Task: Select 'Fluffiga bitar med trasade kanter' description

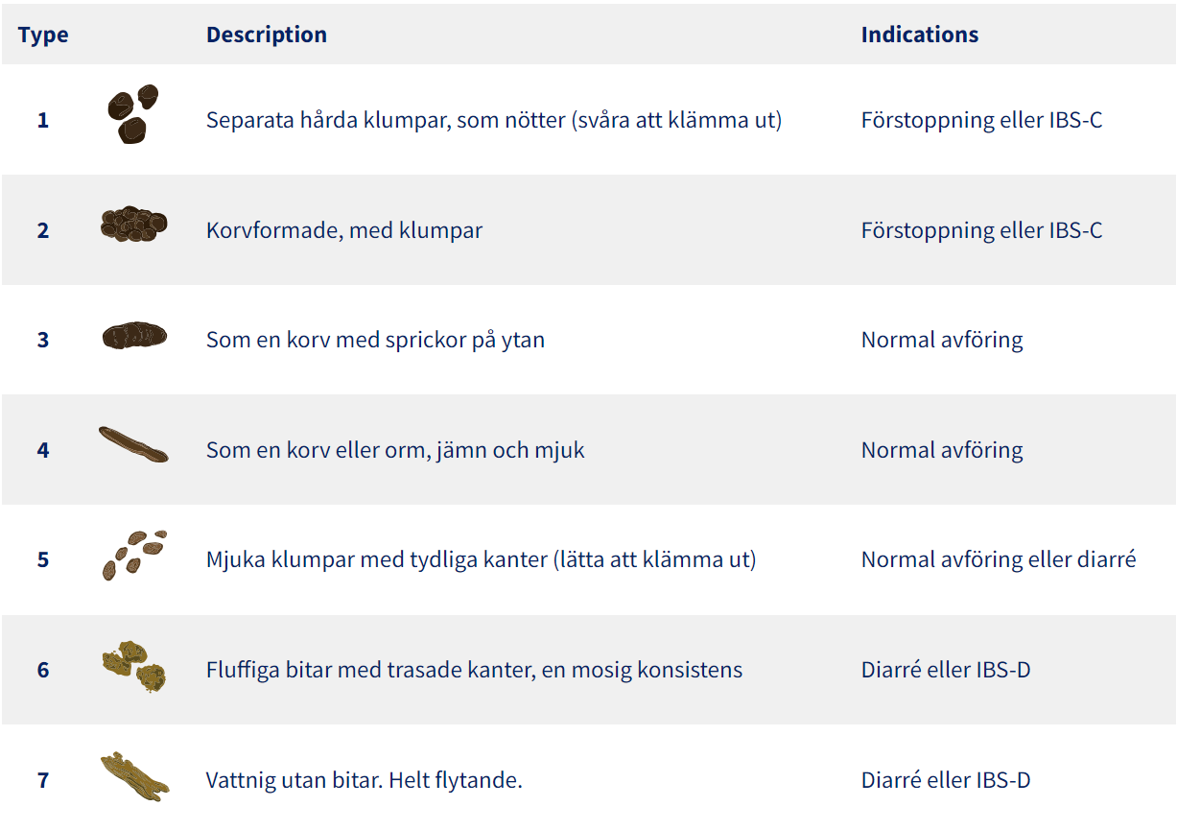Action: 370,670
